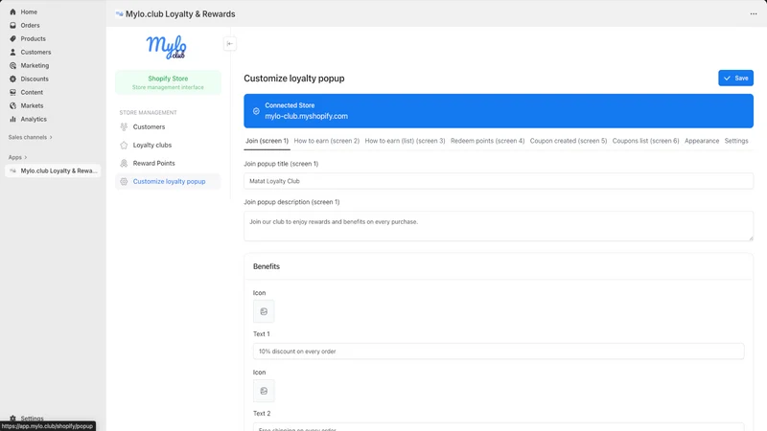Screen dimensions: 767x431
Task: Open the Markets globe icon
Action: pos(12,105)
